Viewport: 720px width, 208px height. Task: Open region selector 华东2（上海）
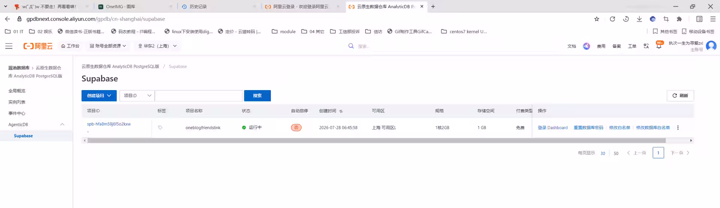(157, 46)
